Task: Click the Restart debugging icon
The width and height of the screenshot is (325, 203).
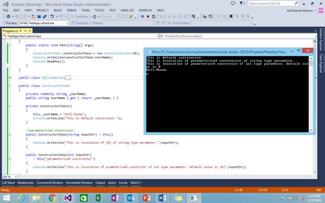Action: (153, 17)
